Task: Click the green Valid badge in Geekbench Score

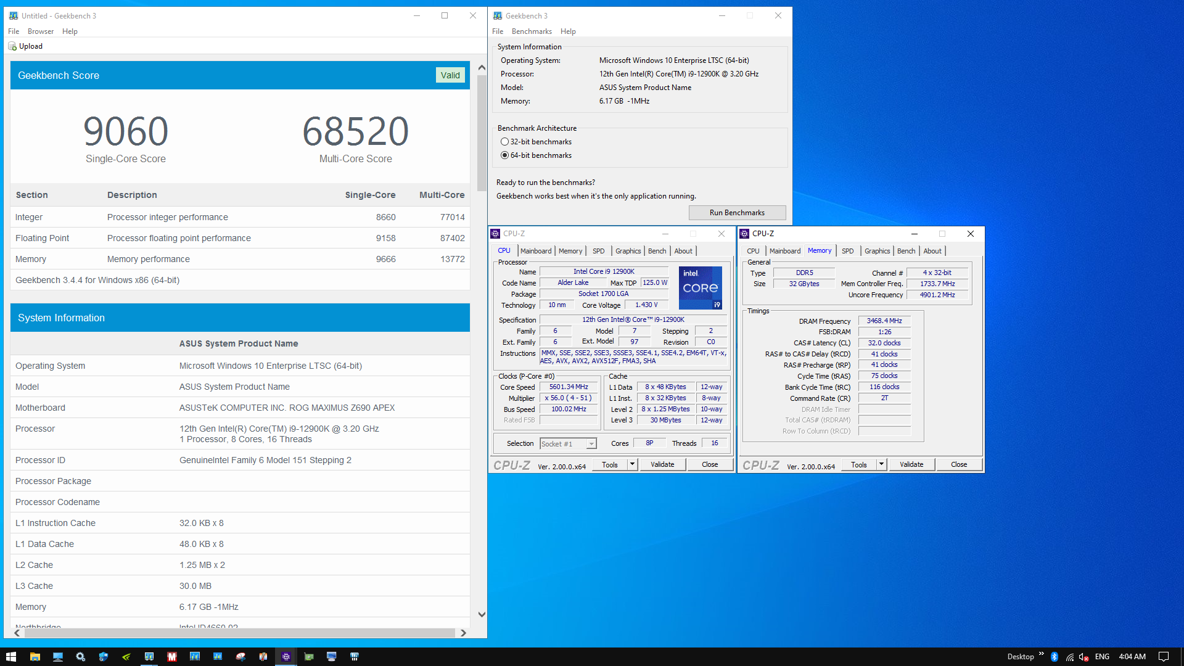Action: (x=450, y=75)
